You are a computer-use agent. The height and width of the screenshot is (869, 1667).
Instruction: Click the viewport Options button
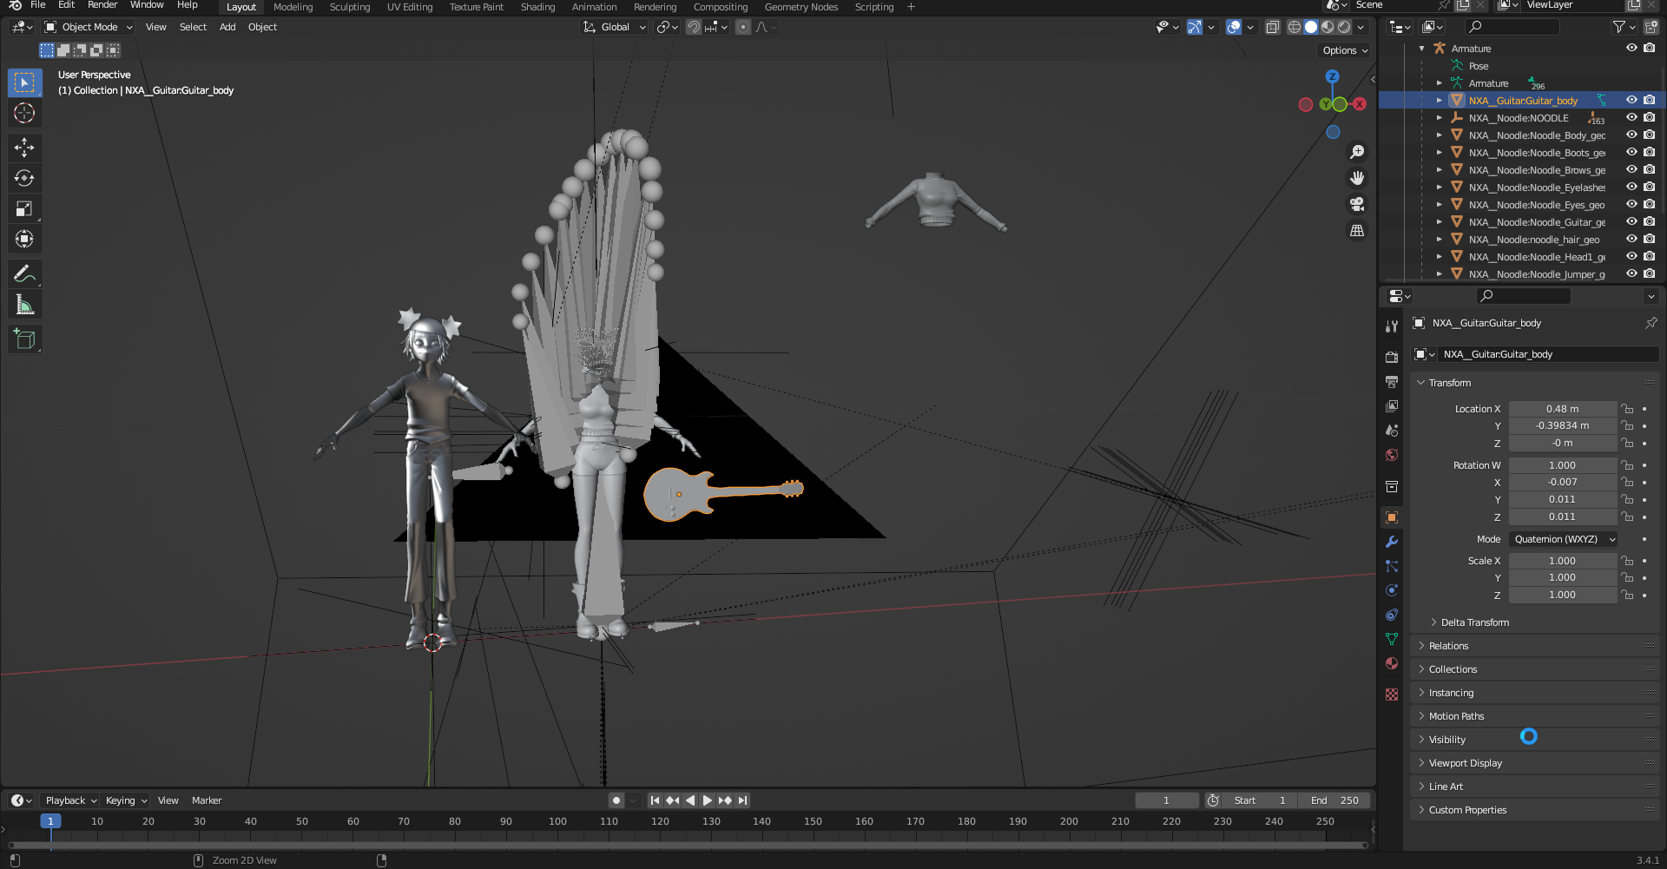1344,50
